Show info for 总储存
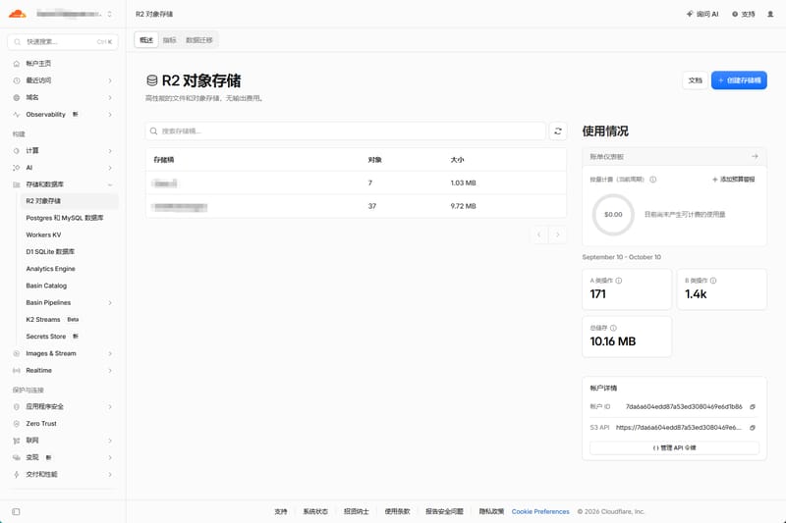 coord(613,328)
